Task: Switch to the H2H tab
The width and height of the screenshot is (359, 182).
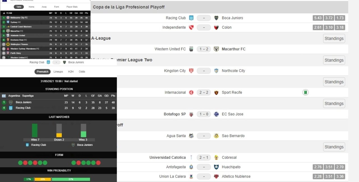Action: coord(71,72)
